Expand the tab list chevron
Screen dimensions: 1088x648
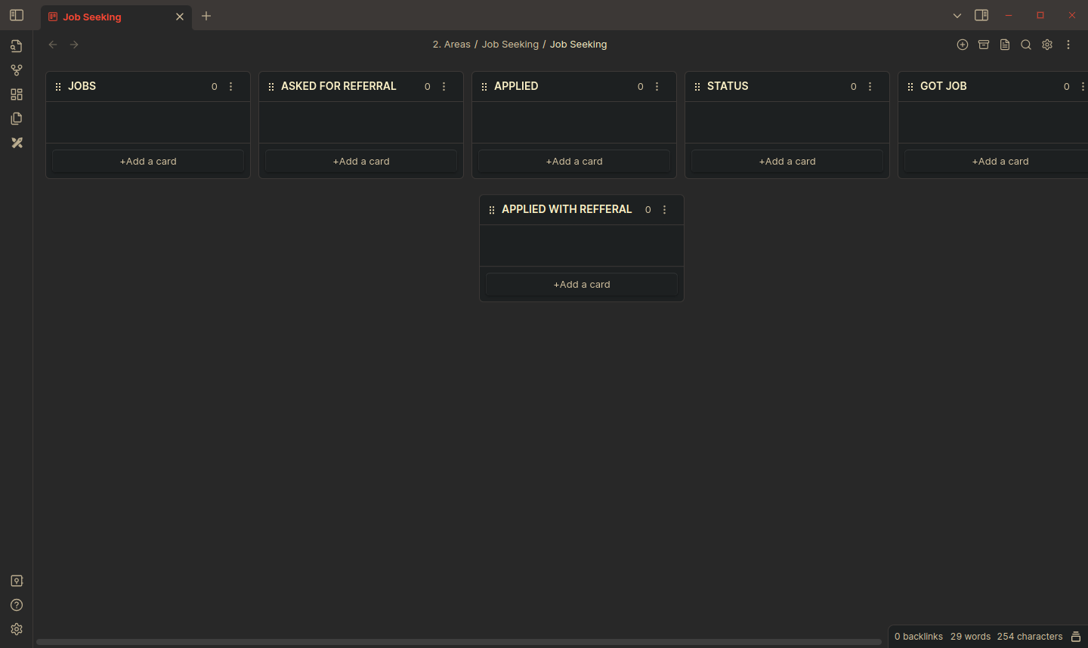pos(957,16)
